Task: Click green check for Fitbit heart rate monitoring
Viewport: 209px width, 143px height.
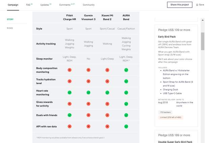Action: click(69, 93)
